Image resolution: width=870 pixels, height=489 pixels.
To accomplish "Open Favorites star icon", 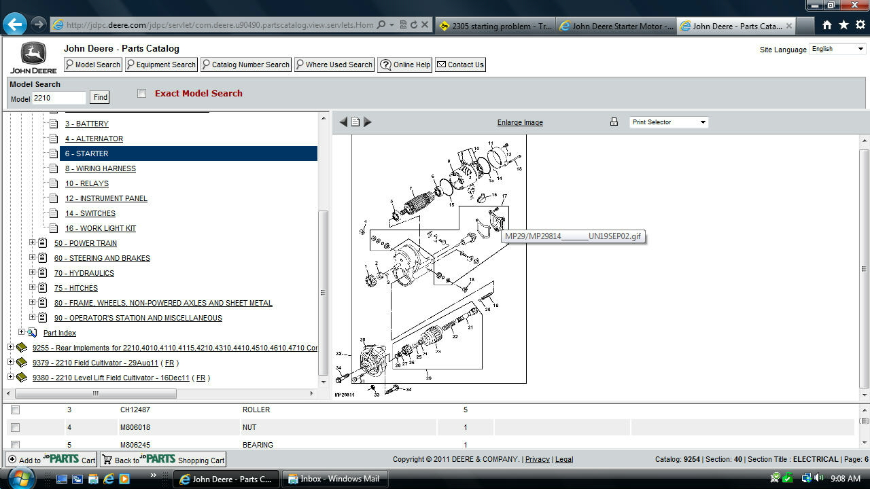I will (843, 25).
